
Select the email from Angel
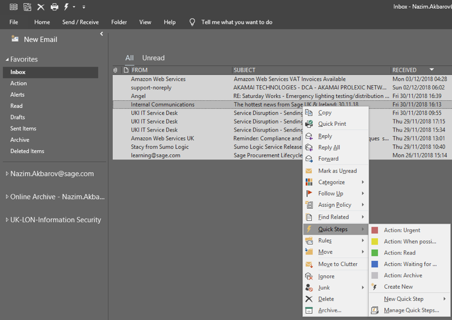coord(282,96)
